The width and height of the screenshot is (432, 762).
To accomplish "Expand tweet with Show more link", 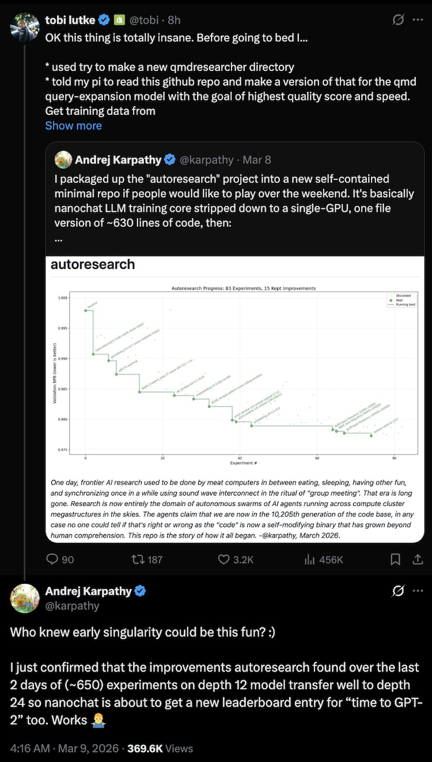I will [x=73, y=125].
